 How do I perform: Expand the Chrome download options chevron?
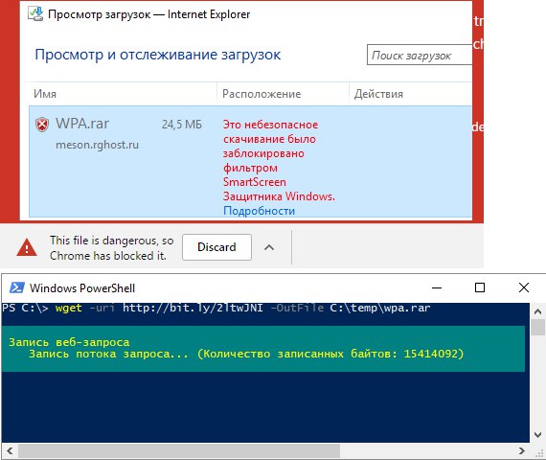tap(269, 247)
